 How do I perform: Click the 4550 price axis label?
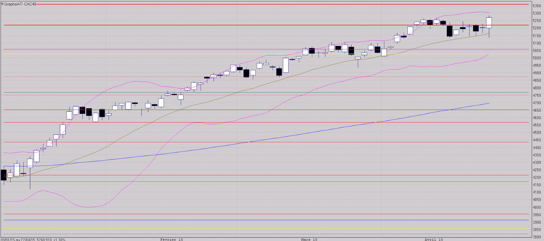(537, 125)
